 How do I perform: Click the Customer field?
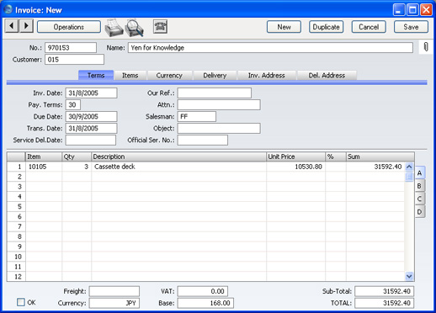[x=74, y=60]
